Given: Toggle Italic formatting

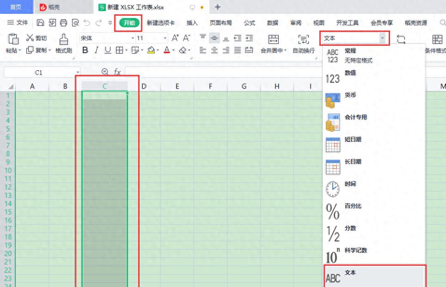Looking at the screenshot, I should [x=97, y=50].
